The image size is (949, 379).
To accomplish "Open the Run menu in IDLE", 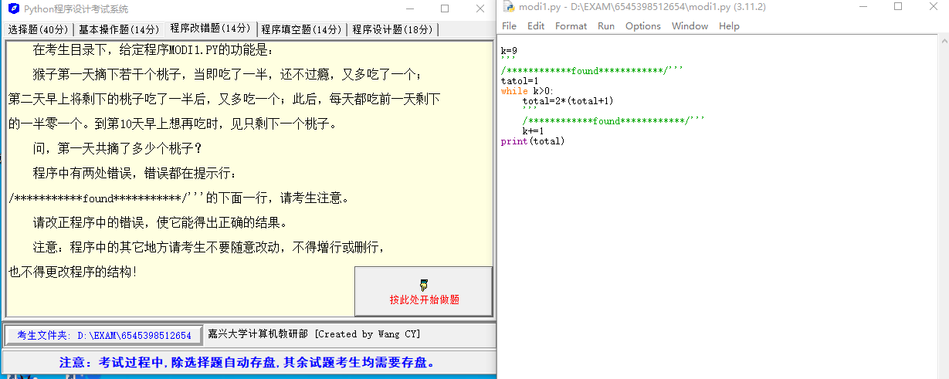I will [606, 25].
